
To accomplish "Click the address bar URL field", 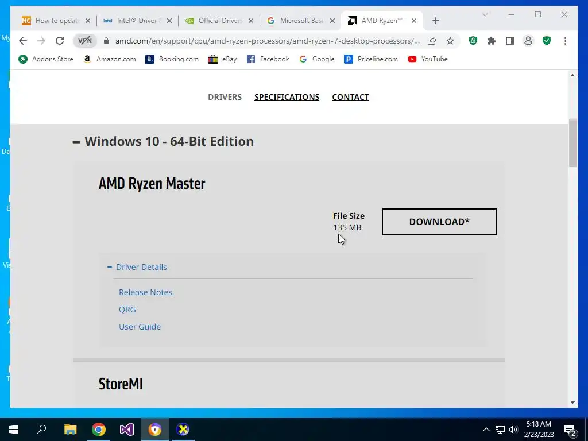I will (268, 41).
